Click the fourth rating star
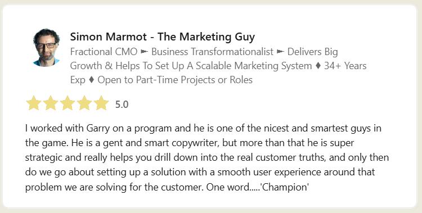The image size is (422, 213). [x=84, y=103]
